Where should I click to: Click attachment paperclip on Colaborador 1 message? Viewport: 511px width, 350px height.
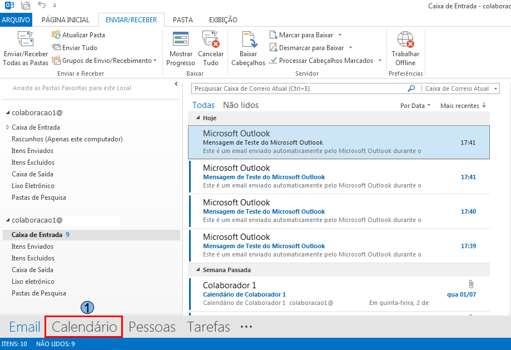471,284
